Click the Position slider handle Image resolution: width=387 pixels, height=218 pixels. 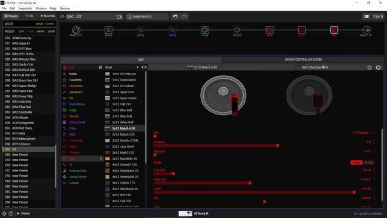click(x=278, y=146)
